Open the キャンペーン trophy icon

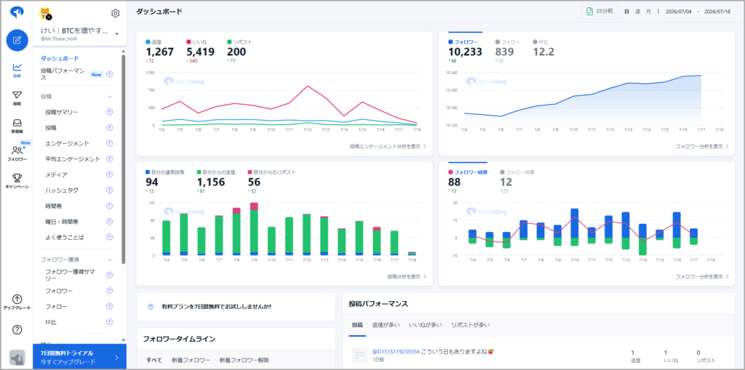(x=17, y=181)
